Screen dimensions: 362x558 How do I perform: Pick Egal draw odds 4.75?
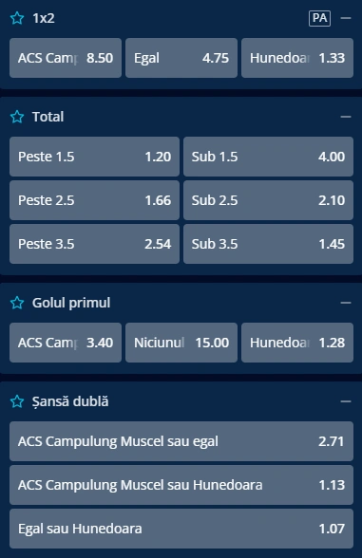point(181,58)
